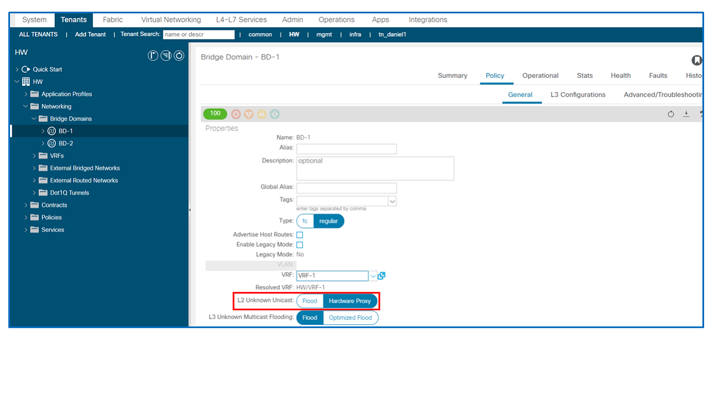
Task: Click the External Bridged Networks folder icon
Action: coord(43,168)
